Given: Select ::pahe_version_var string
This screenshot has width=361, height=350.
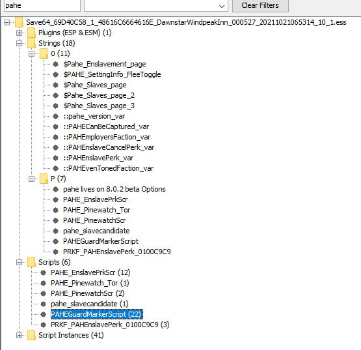Looking at the screenshot, I should (x=94, y=116).
